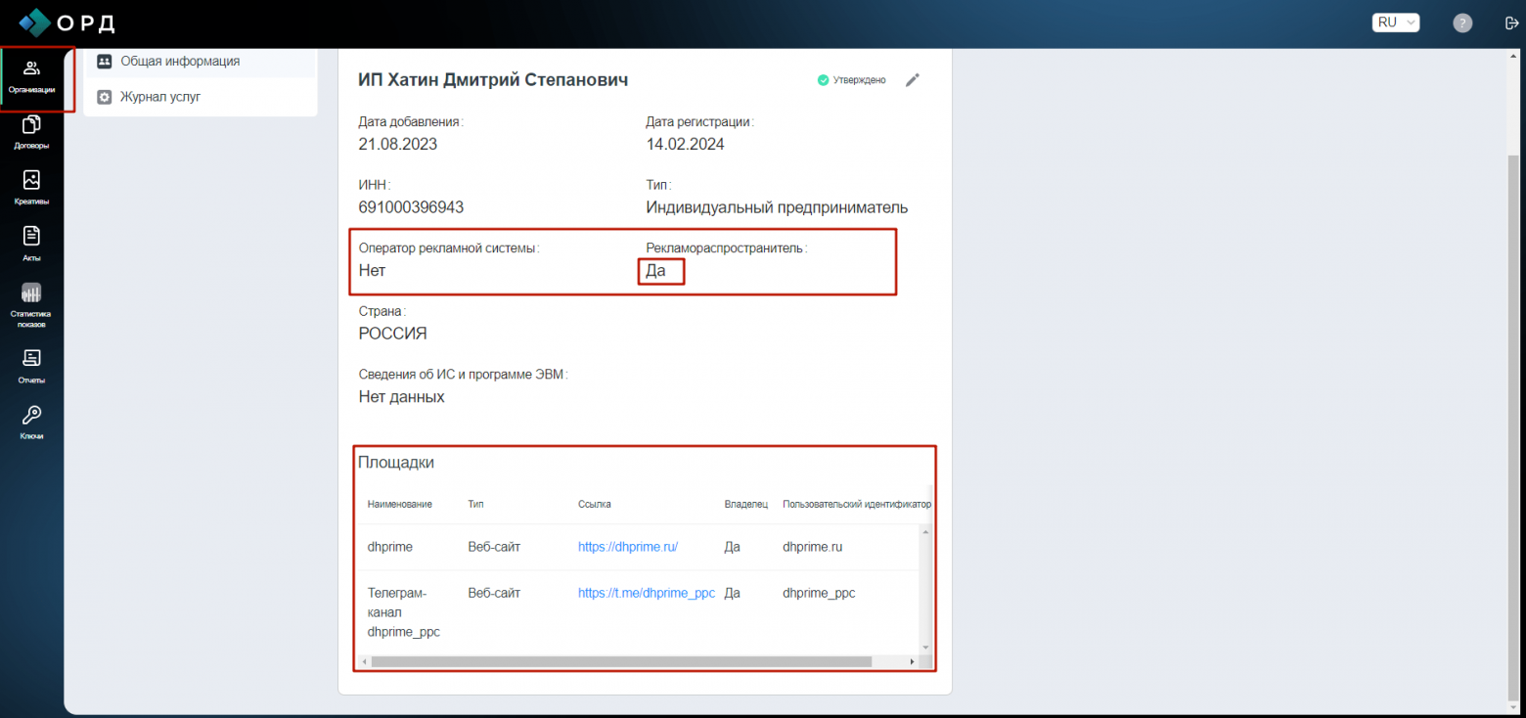This screenshot has width=1526, height=718.
Task: Select the Общая информация tab
Action: (x=180, y=62)
